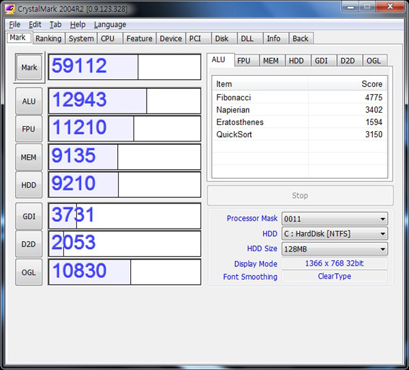Screen dimensions: 409x370
Task: Click the ALU score bar 12943
Action: [x=125, y=101]
